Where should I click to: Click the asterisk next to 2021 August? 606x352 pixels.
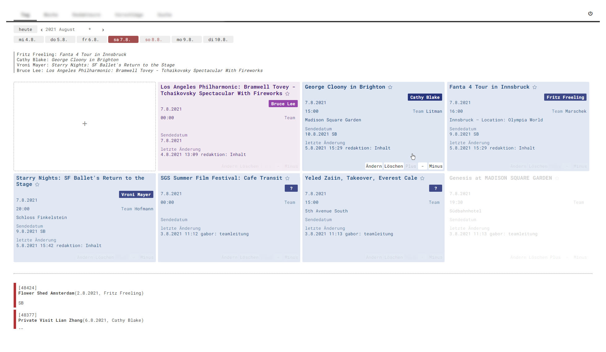click(90, 29)
